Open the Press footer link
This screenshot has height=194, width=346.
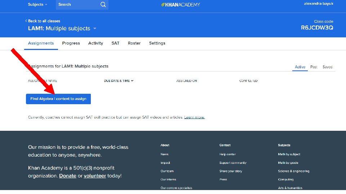(223, 180)
